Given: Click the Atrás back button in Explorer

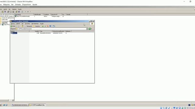Looking at the screenshot, I should click(13, 26).
